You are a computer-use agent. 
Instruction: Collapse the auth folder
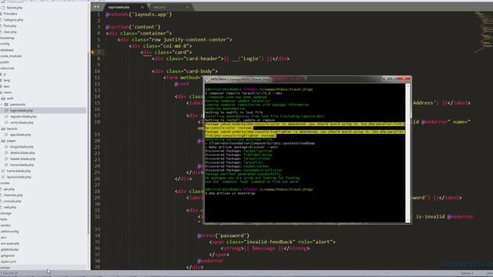pos(10,98)
